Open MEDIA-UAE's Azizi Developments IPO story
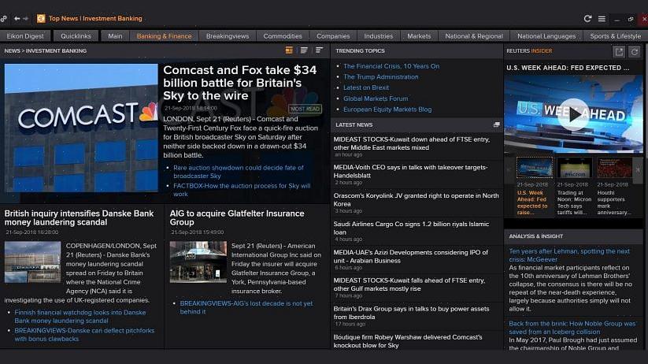Screen dimensions: 648x364 pyautogui.click(x=411, y=257)
